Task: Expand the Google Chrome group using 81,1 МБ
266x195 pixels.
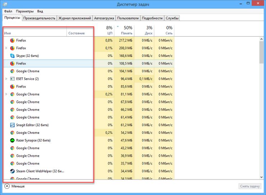Action: tap(6, 94)
